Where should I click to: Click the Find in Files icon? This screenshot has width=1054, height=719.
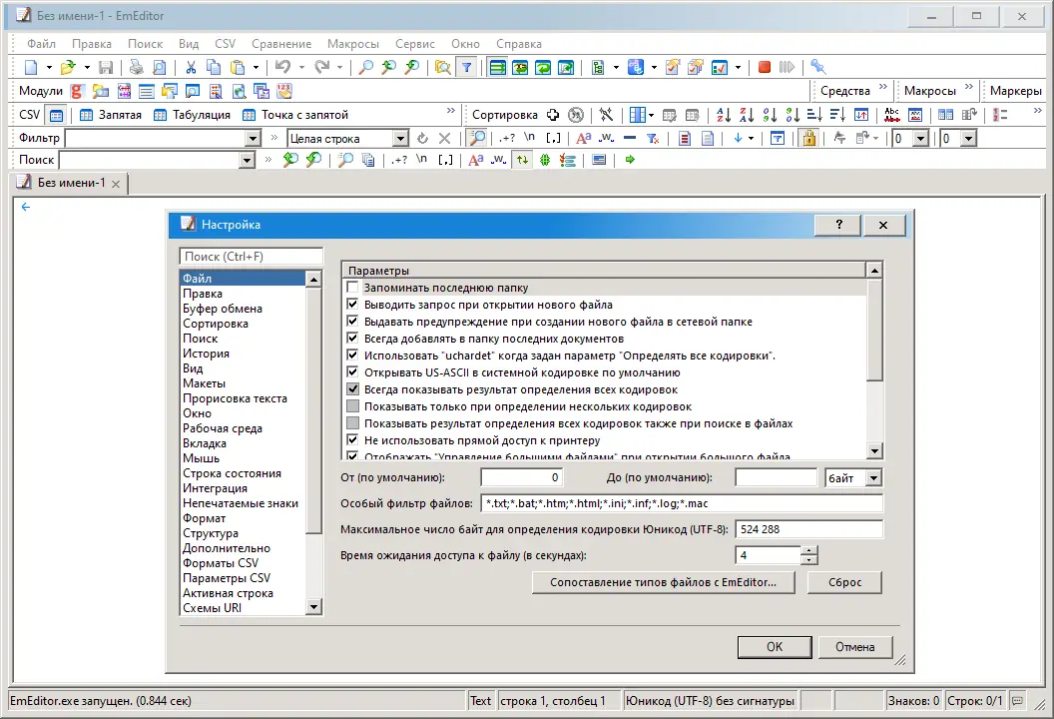point(443,67)
